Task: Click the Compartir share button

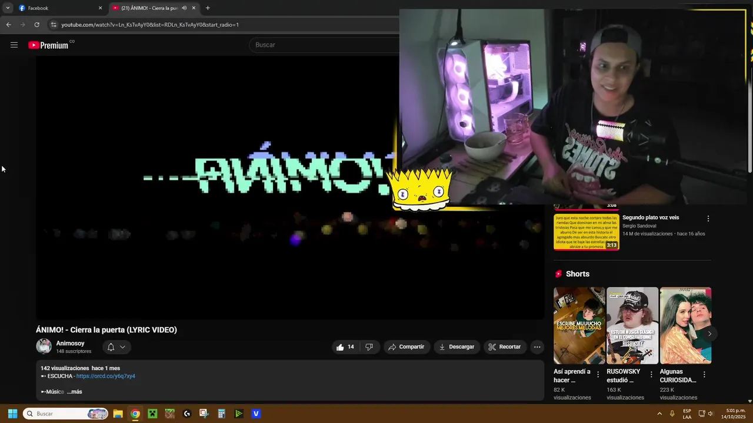Action: 407,347
